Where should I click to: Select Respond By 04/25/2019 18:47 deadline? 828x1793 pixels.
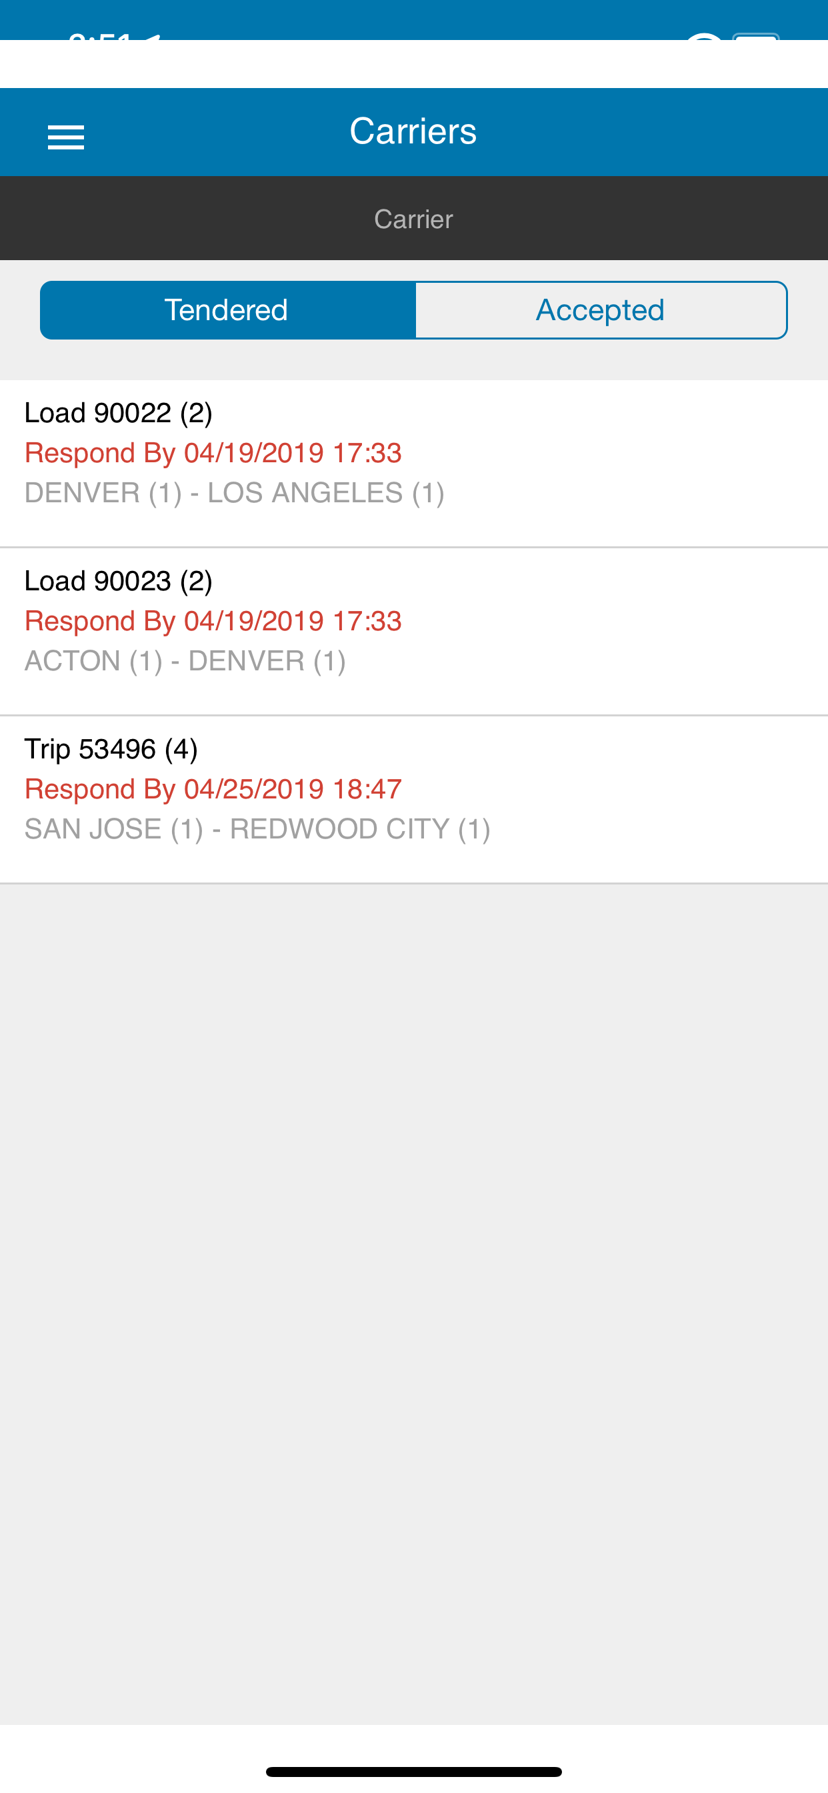click(213, 789)
